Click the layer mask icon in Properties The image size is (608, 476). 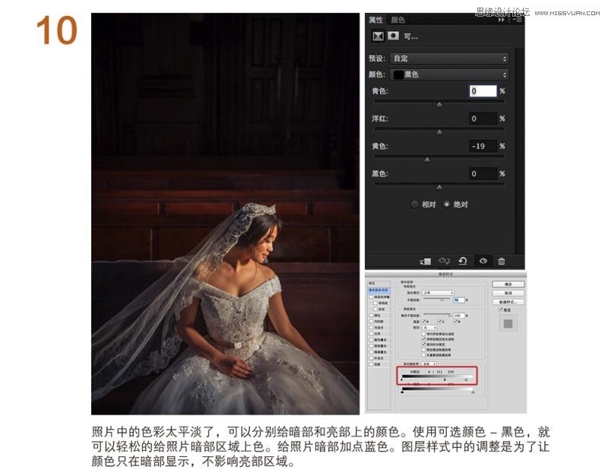[393, 36]
